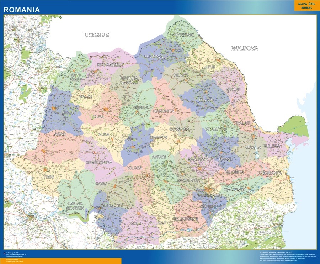The image size is (320, 264).
Task: Click the GIURGIU county label
Action: point(209,206)
